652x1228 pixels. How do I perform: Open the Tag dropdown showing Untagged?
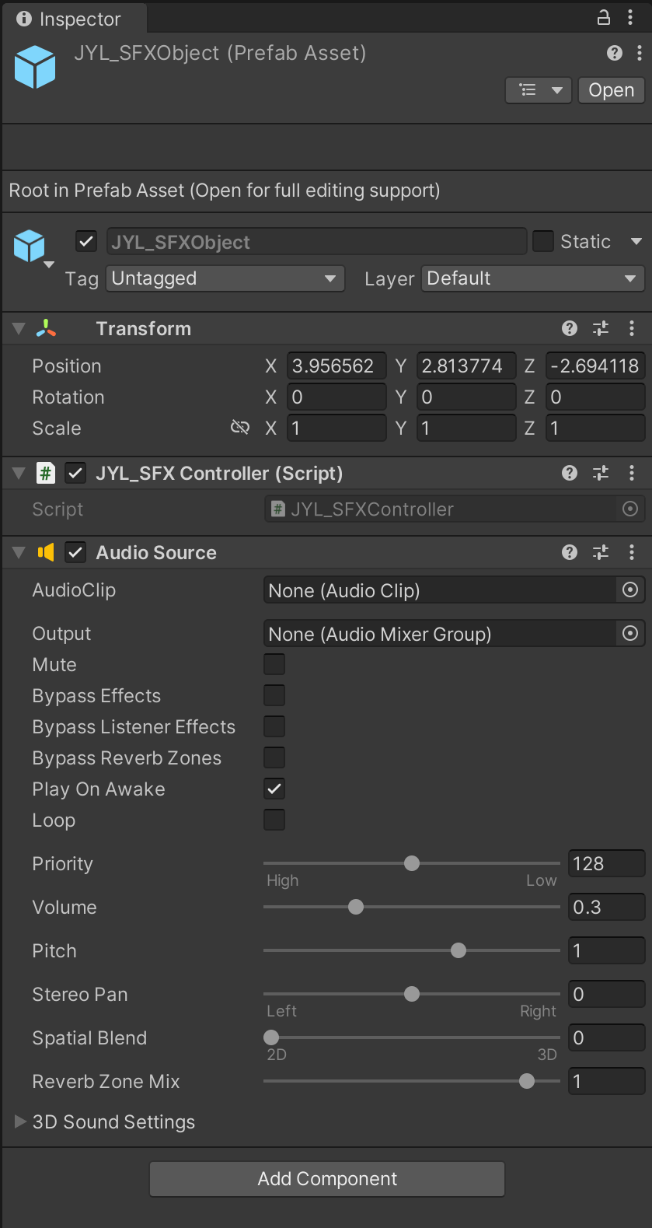click(225, 278)
